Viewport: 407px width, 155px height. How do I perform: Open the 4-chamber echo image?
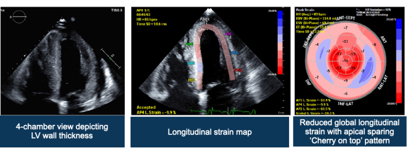click(62, 61)
